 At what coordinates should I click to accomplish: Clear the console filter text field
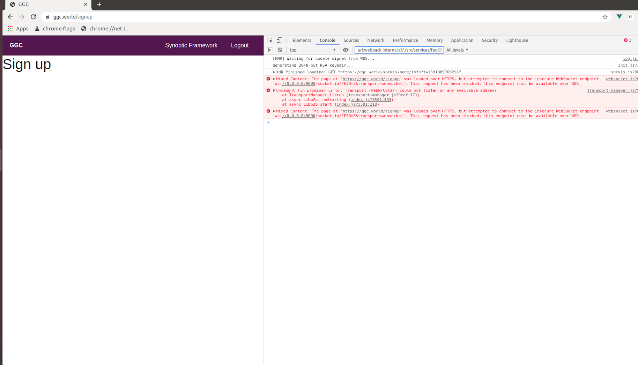pyautogui.click(x=440, y=50)
